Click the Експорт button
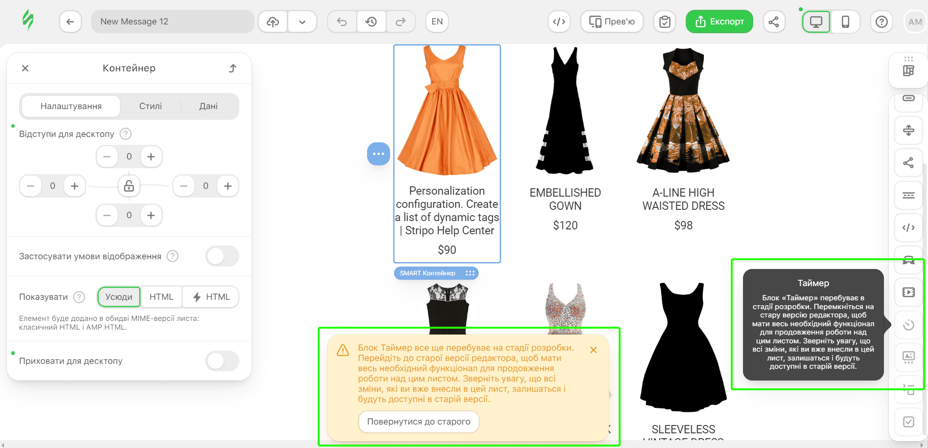This screenshot has height=448, width=928. [x=719, y=22]
